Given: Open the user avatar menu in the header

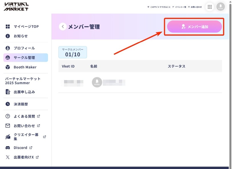Looking at the screenshot, I should tap(221, 7).
